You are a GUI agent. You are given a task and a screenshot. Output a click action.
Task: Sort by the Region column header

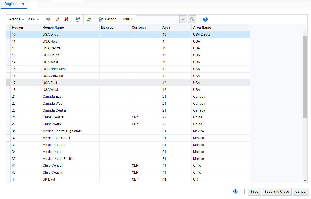coord(25,28)
